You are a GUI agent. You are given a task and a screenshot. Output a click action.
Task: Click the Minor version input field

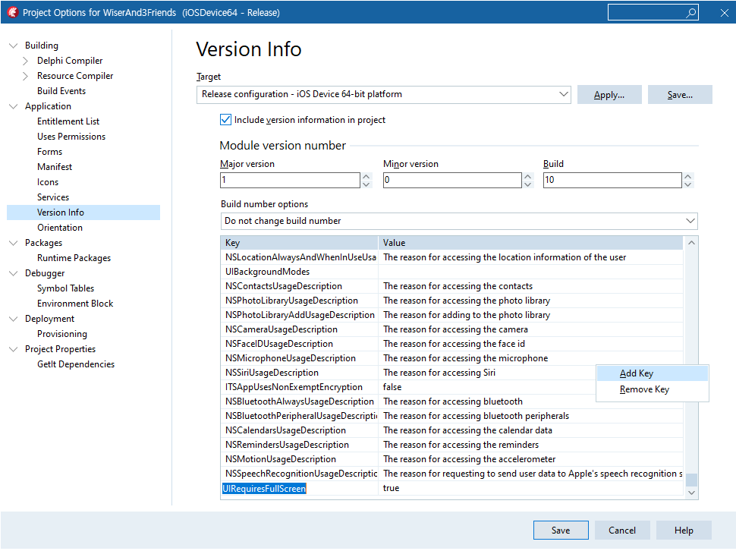click(452, 180)
